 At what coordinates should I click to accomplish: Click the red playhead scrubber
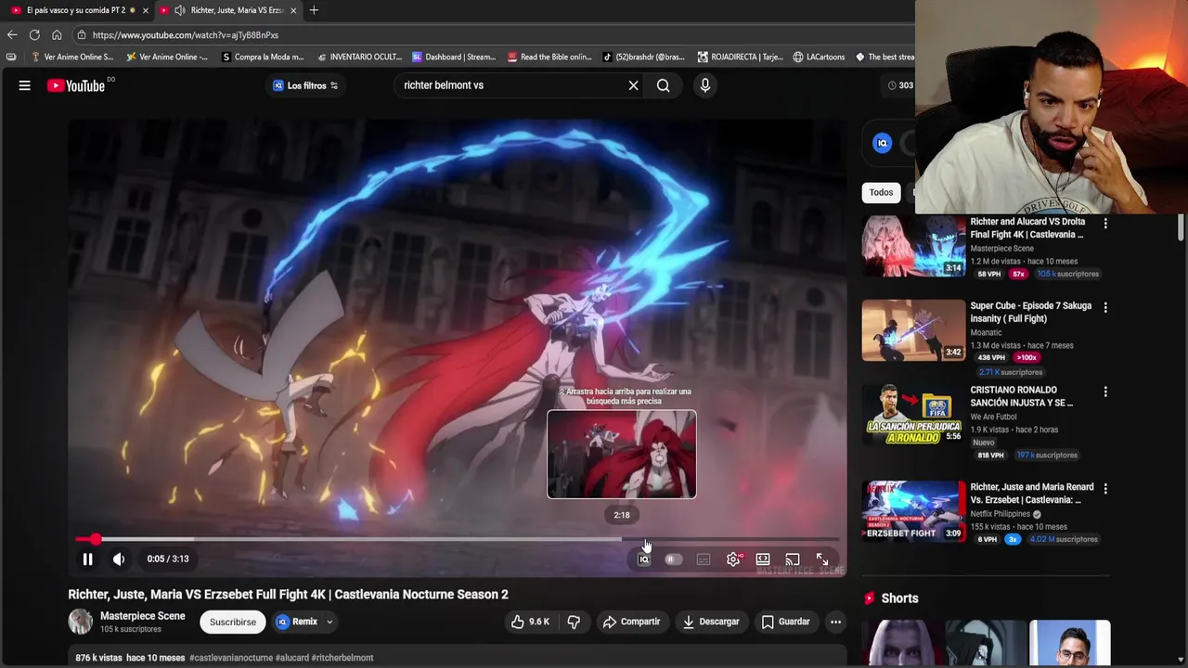coord(95,539)
